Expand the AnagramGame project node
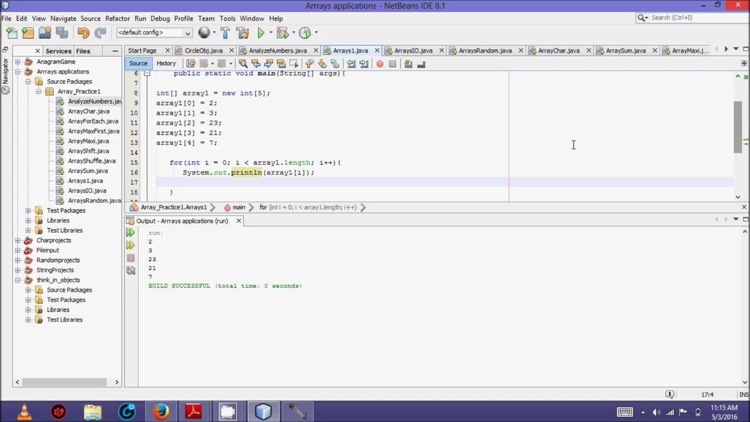The image size is (750, 422). click(x=18, y=62)
